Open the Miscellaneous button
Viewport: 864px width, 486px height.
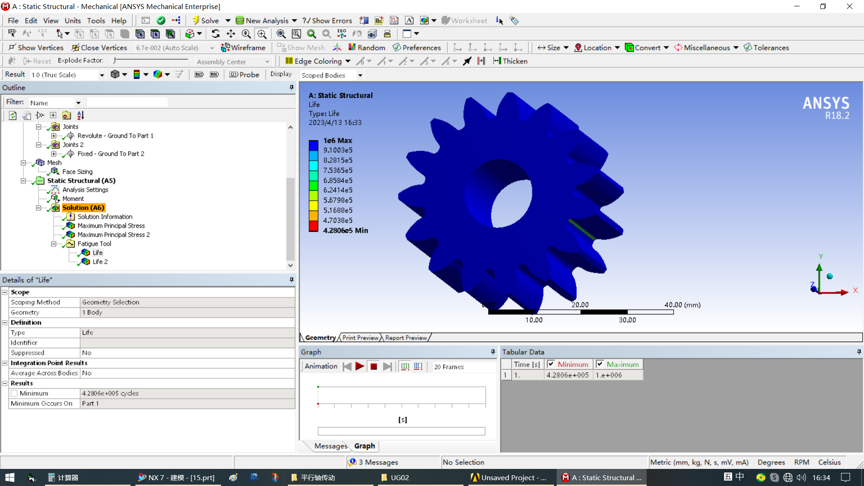pos(706,48)
